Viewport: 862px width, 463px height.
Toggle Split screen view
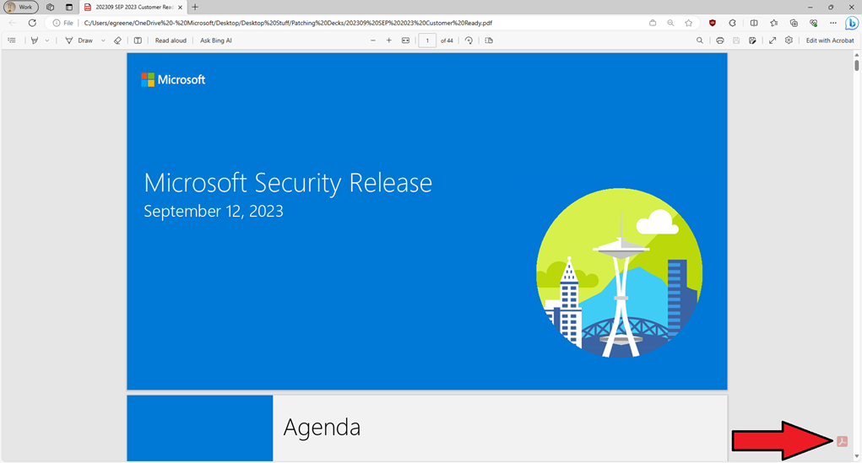754,23
